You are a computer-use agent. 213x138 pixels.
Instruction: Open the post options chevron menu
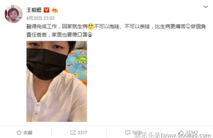click(x=206, y=7)
